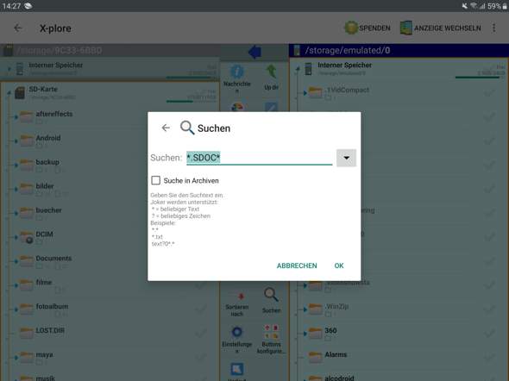Enable the Suche in Archiven checkbox

156,180
